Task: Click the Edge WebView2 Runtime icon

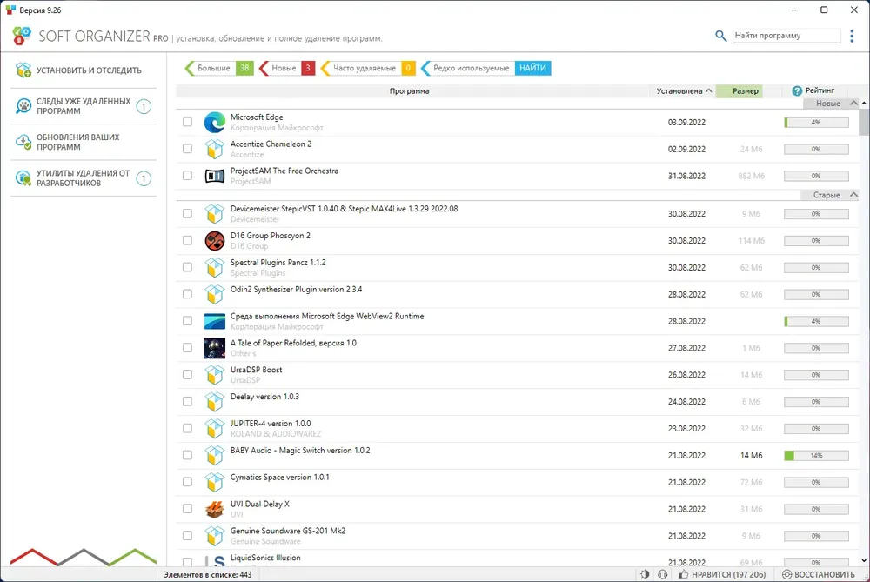Action: [x=215, y=321]
